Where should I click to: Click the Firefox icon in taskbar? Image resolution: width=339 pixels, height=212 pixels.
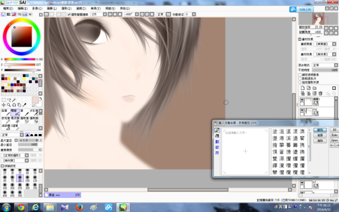coord(78,207)
